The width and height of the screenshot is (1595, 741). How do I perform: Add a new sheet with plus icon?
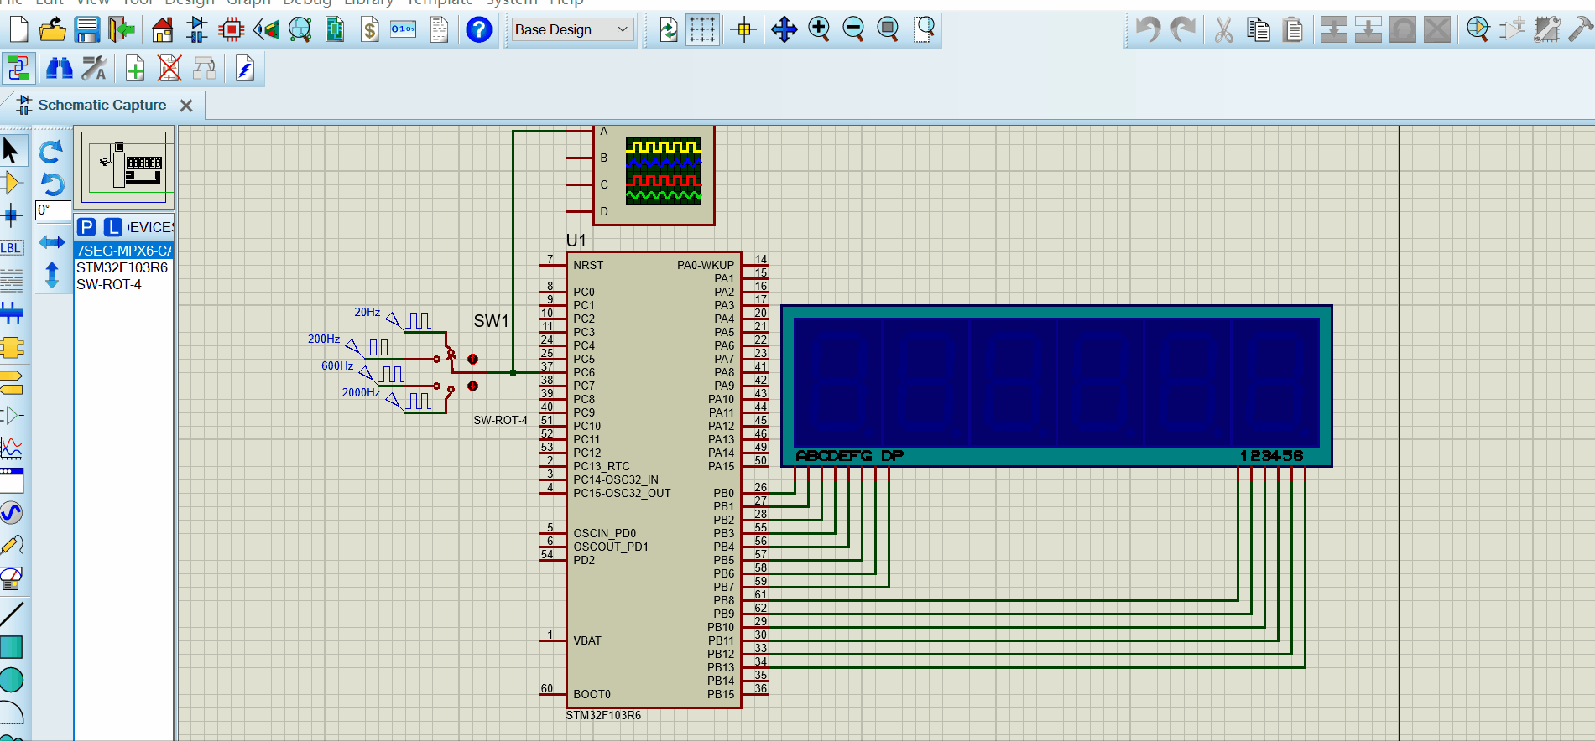(134, 68)
